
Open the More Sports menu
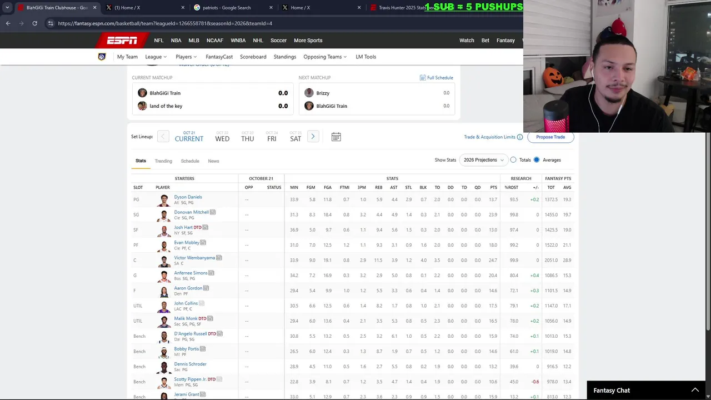[308, 41]
